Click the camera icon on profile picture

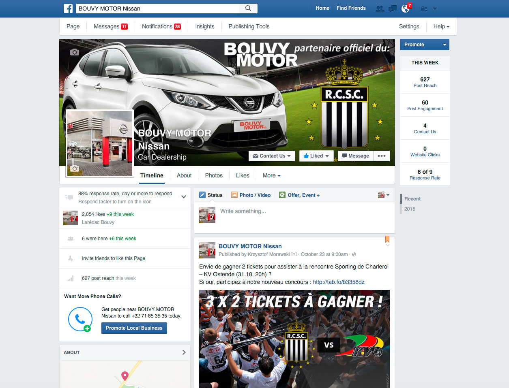click(x=75, y=168)
